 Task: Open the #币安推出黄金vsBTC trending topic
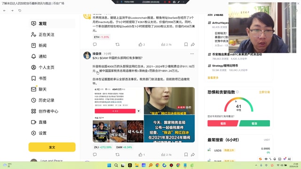237,54
